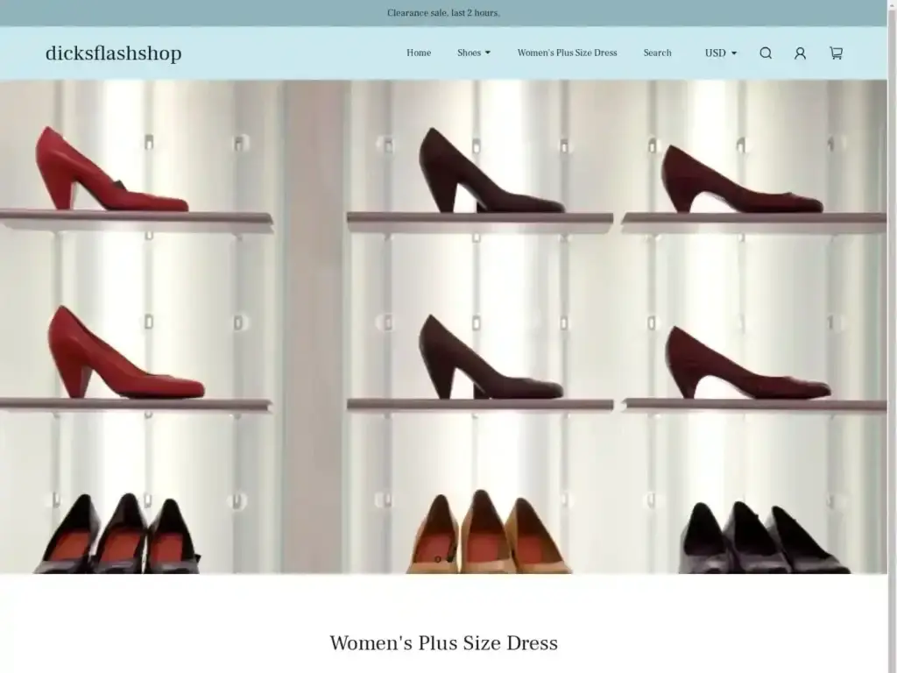Click Search in the navigation menu
The width and height of the screenshot is (897, 673).
(x=658, y=53)
